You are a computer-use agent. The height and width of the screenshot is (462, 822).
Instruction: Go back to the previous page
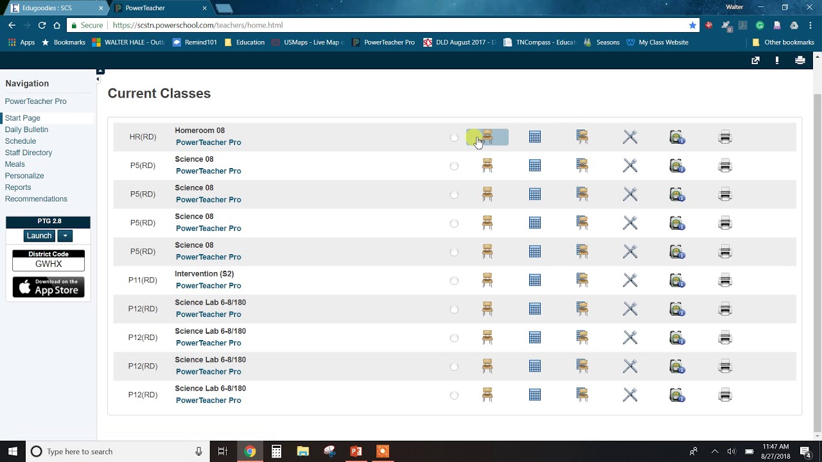click(x=12, y=25)
